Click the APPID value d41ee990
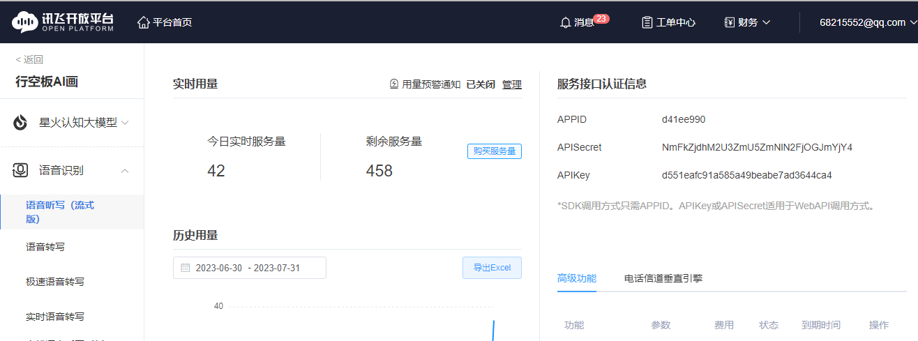Screen dimensions: 918x341 click(x=684, y=119)
